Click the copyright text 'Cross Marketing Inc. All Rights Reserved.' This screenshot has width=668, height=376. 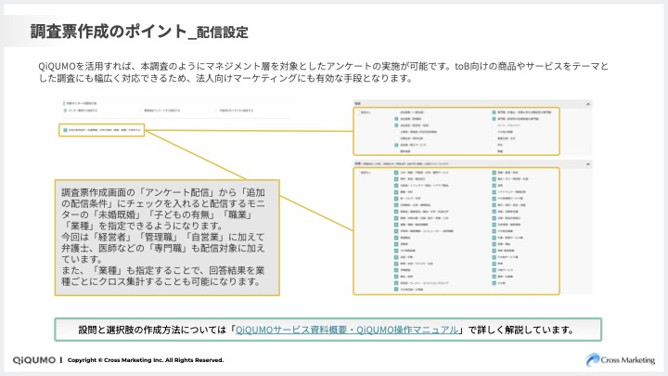click(163, 360)
